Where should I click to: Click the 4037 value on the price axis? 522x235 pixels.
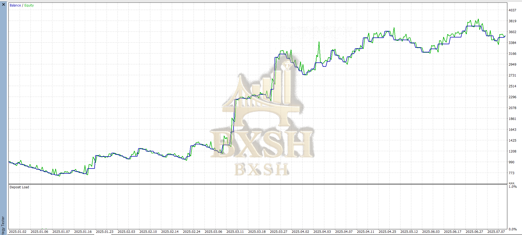[x=512, y=10]
